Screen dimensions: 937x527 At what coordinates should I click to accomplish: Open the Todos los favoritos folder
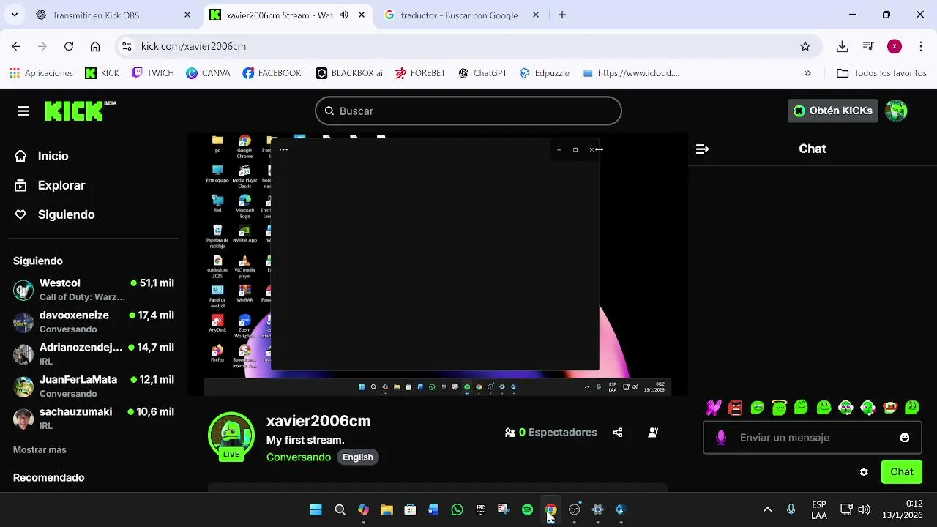tap(882, 73)
